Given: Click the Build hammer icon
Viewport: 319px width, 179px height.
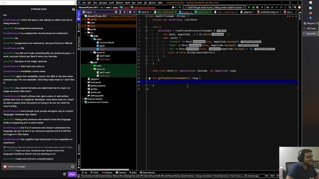Looking at the screenshot, I should coord(180,7).
